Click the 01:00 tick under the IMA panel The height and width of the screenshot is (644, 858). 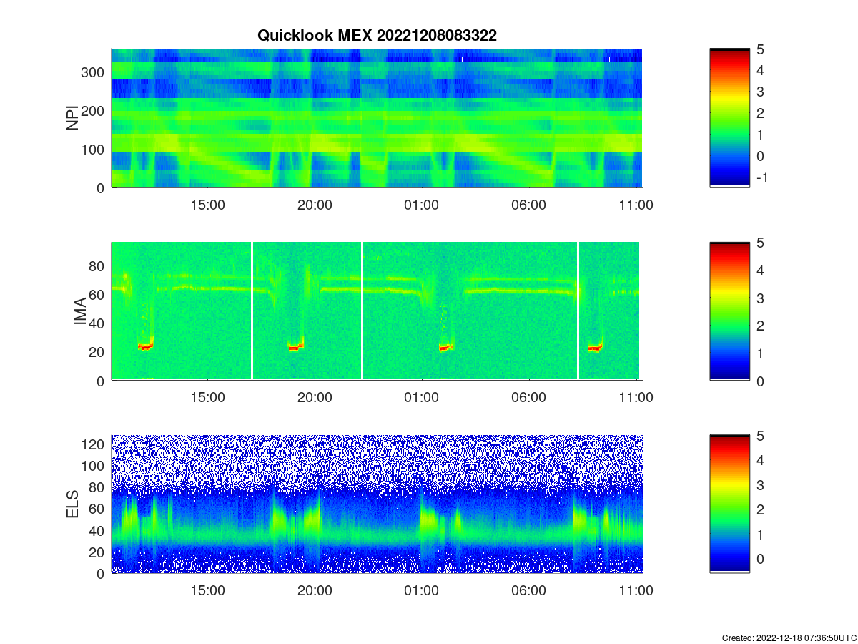pyautogui.click(x=421, y=398)
